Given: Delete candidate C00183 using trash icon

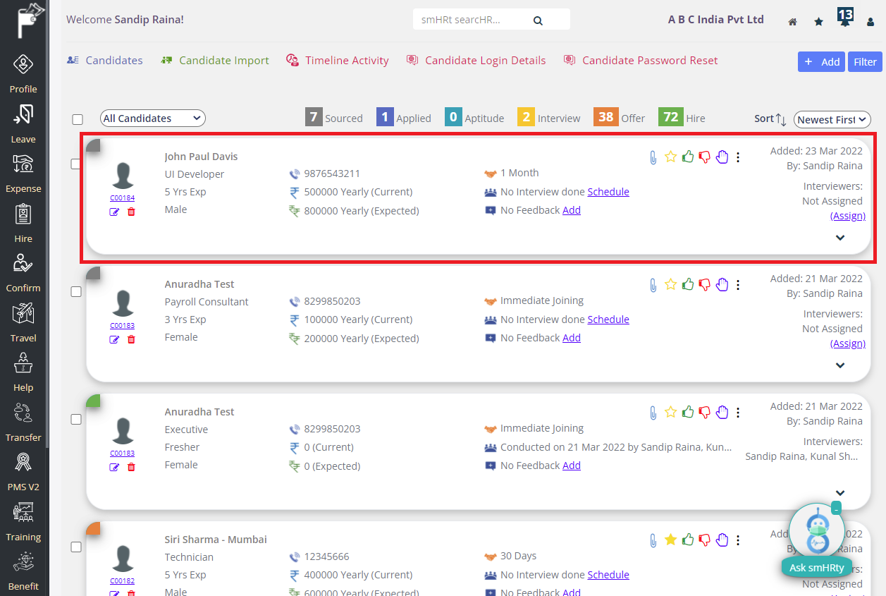Looking at the screenshot, I should pyautogui.click(x=132, y=339).
